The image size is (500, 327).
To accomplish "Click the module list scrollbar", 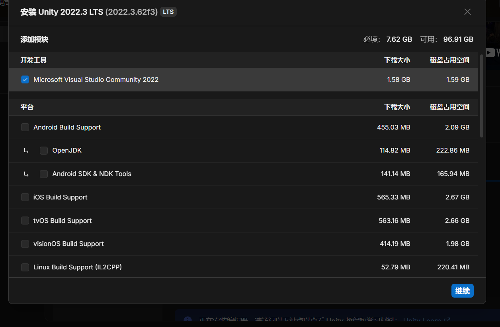I will pyautogui.click(x=482, y=96).
